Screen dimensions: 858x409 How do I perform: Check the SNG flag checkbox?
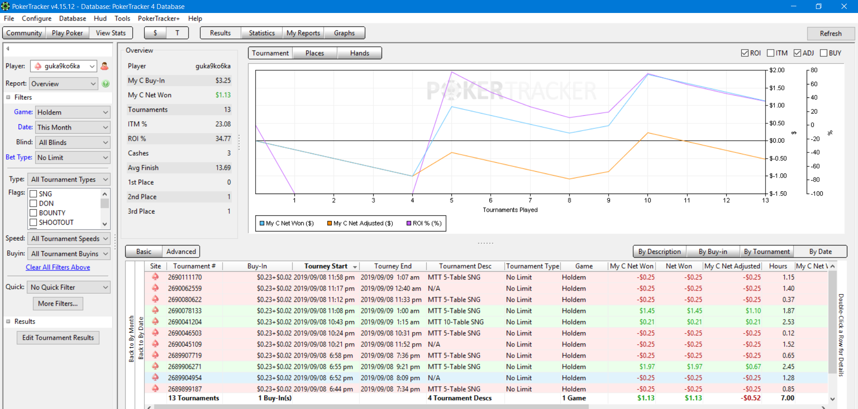[x=33, y=194]
